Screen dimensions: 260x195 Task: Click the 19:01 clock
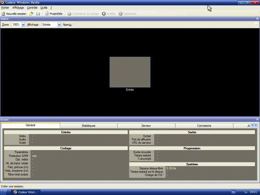point(253,192)
